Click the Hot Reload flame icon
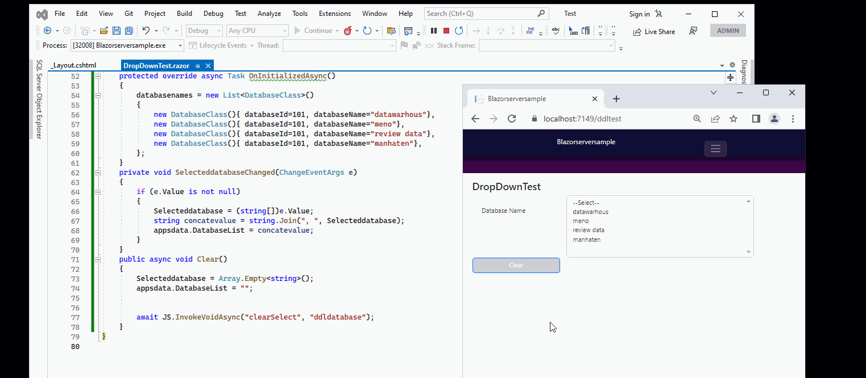The height and width of the screenshot is (378, 866). pos(347,31)
